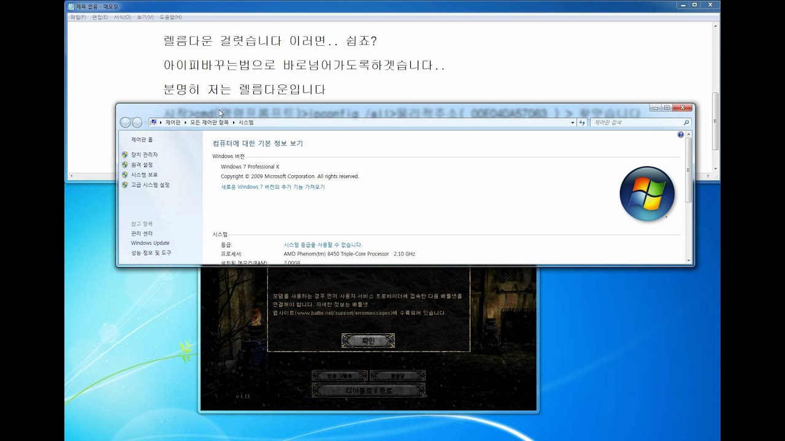Image resolution: width=785 pixels, height=441 pixels.
Task: Open 관리 센터 link in sidebar
Action: pos(142,233)
